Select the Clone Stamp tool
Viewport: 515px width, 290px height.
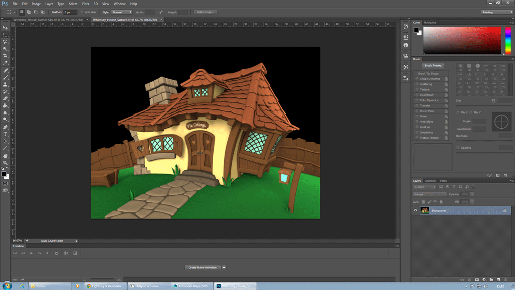[x=5, y=84]
